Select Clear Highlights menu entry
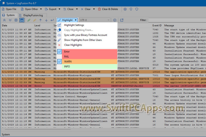This screenshot has height=137, width=206. [73, 45]
